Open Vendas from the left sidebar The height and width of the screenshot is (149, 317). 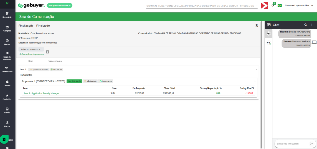coord(7,42)
